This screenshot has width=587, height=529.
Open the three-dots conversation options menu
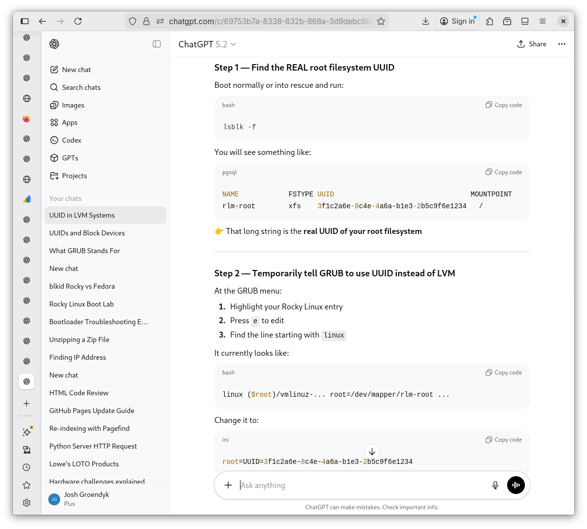tap(561, 44)
